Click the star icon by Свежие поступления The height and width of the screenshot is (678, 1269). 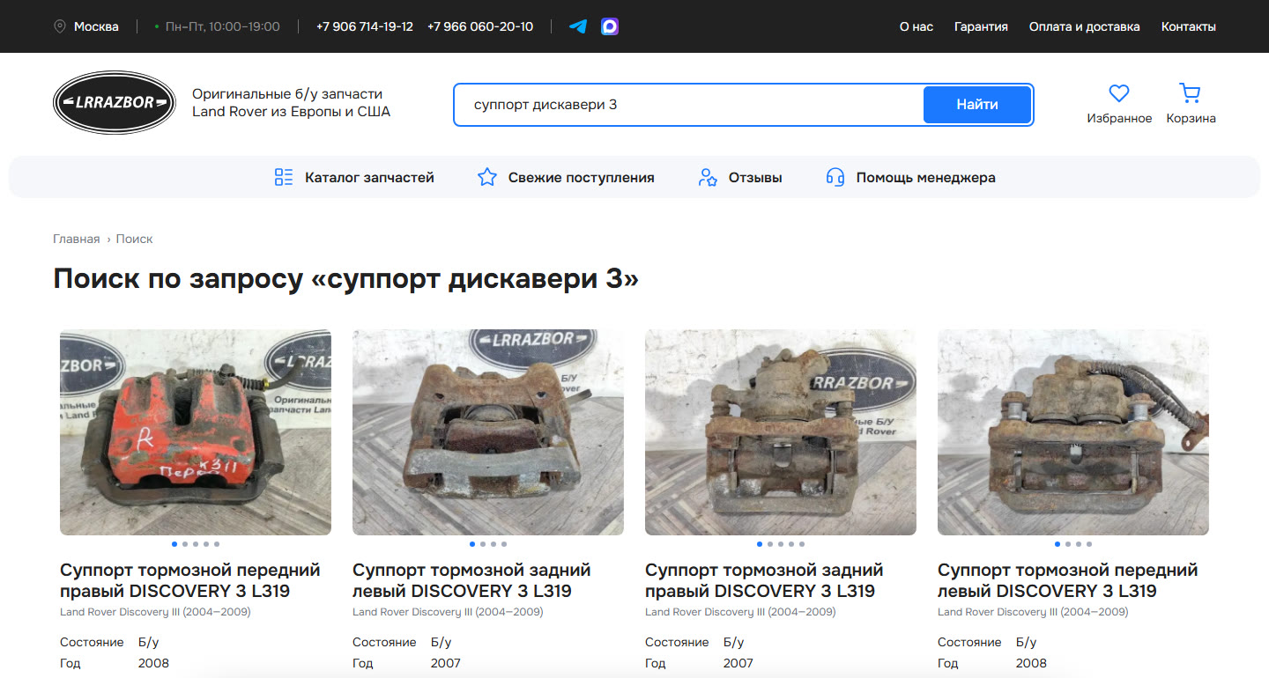(487, 177)
